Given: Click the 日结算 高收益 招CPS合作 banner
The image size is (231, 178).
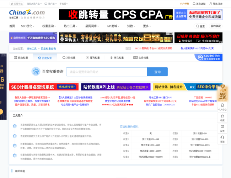Looking at the screenshot, I should click(198, 38).
